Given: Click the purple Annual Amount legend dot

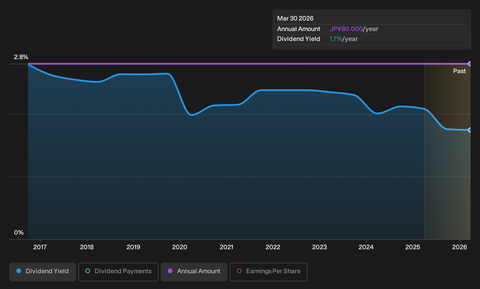Looking at the screenshot, I should tap(170, 271).
